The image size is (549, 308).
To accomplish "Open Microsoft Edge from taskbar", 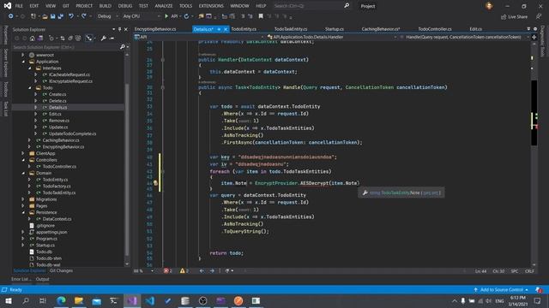I will (61, 300).
